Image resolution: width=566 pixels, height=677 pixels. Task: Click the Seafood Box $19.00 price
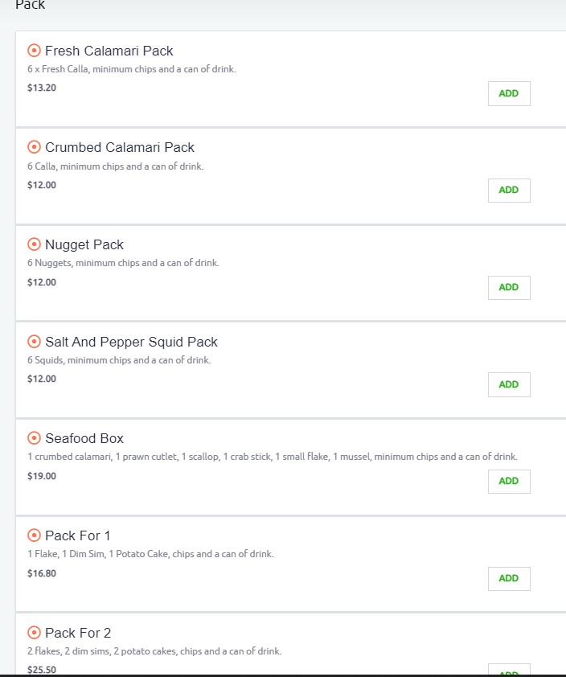[x=42, y=476]
